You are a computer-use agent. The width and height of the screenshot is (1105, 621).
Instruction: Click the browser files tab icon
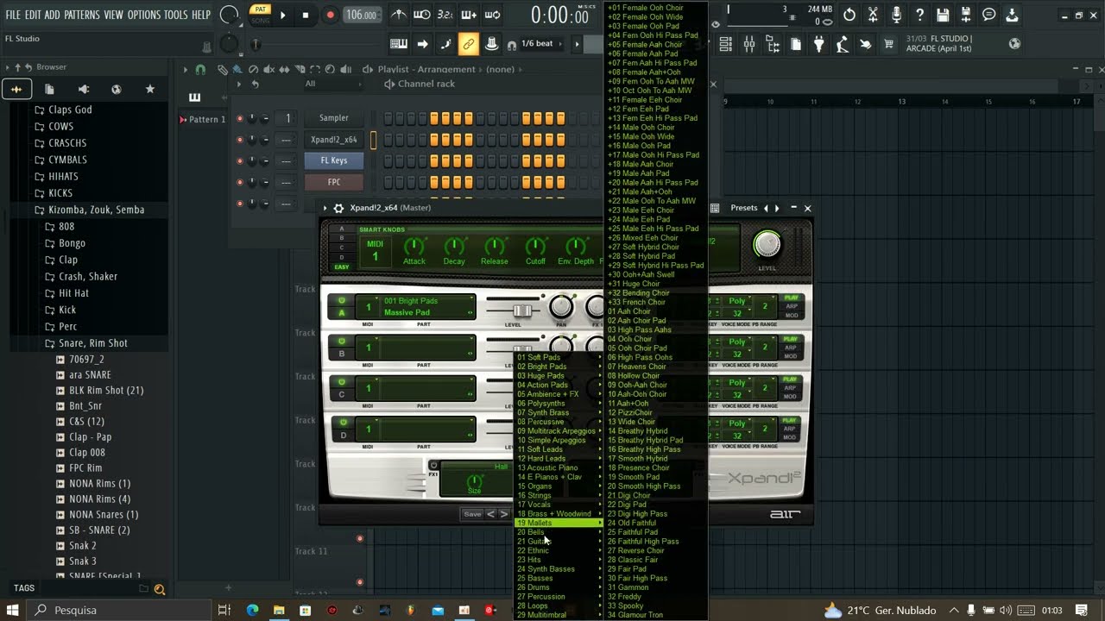coord(49,89)
